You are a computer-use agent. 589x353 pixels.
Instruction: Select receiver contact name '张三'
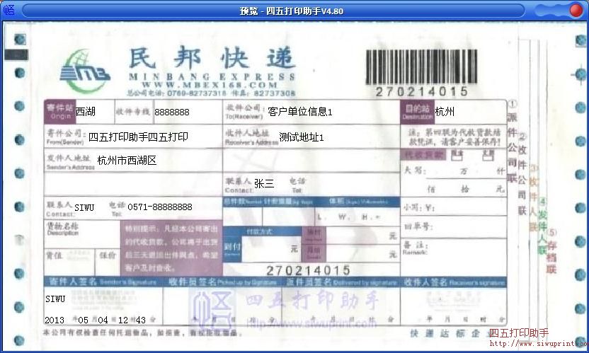pos(264,183)
